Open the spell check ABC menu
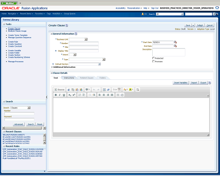The height and width of the screenshot is (176, 220). coord(88,89)
